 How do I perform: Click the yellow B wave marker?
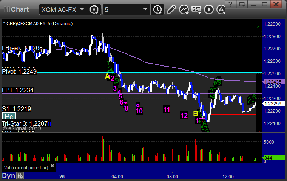click(x=196, y=113)
